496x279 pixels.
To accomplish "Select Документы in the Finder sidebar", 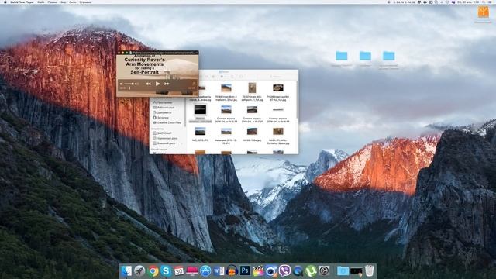I will click(x=165, y=112).
